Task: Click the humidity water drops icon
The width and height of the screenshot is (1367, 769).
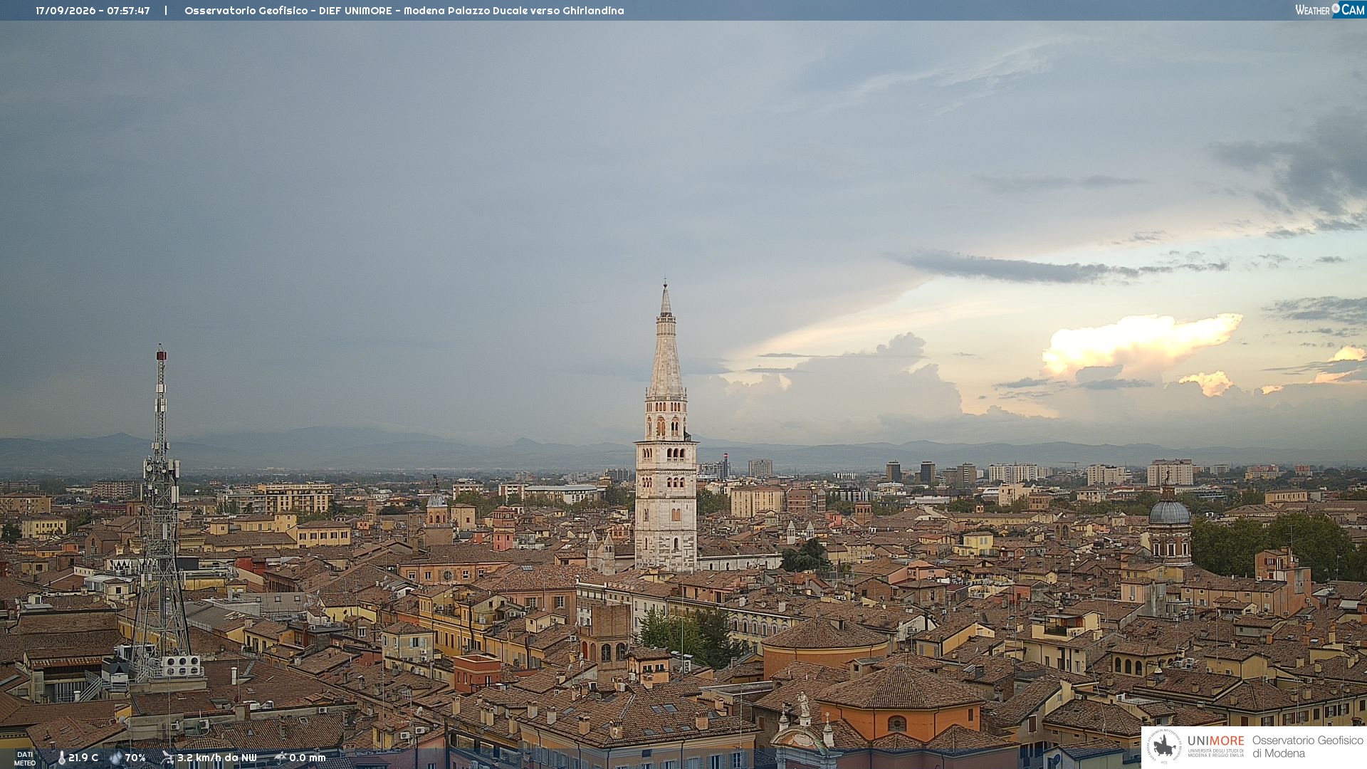Action: tap(116, 758)
